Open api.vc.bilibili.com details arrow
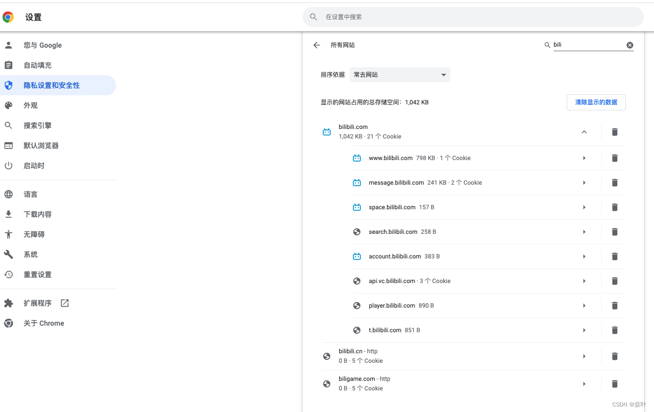The height and width of the screenshot is (412, 654). [x=584, y=281]
